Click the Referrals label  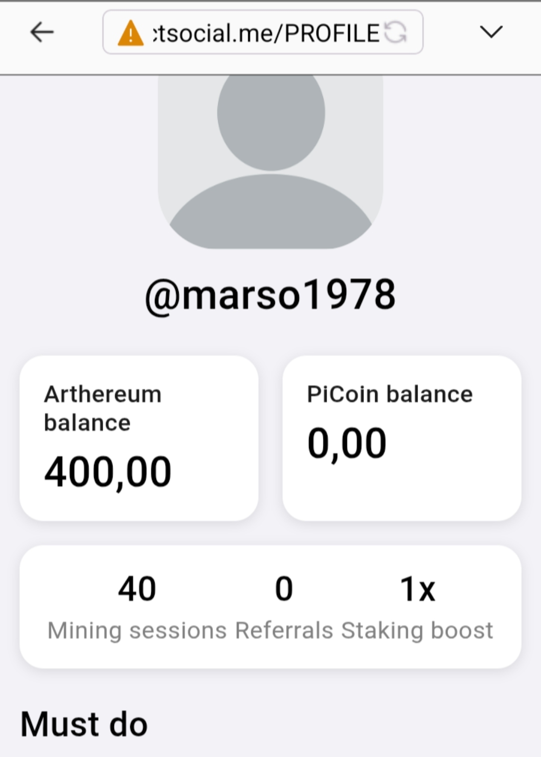coord(284,631)
